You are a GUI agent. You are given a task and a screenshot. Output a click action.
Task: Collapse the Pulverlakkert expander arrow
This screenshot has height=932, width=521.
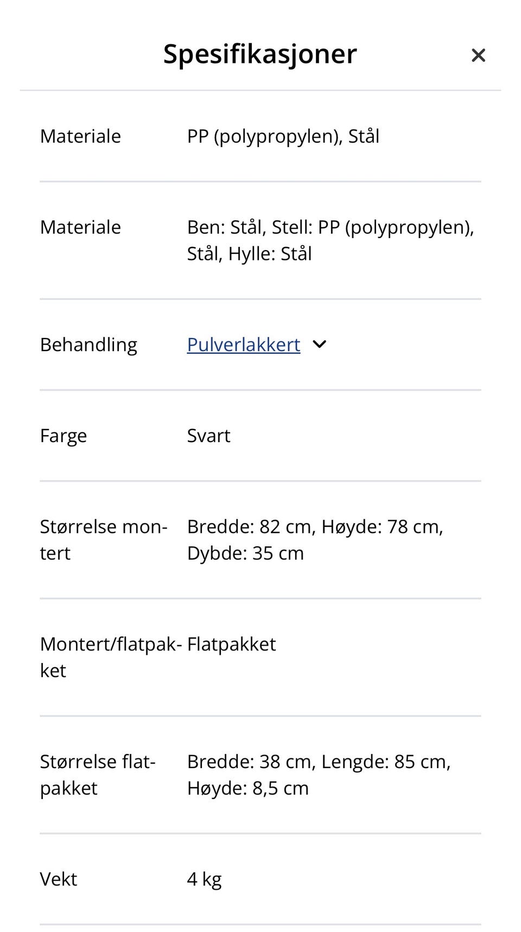tap(320, 344)
